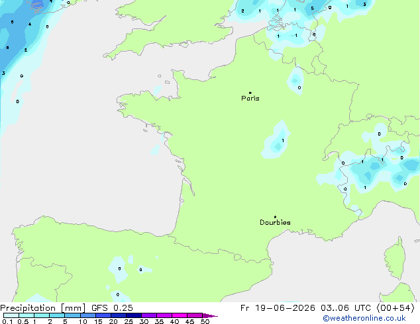420x324 pixels.
Task: Click the '20' legend scale value
Action: [113, 321]
